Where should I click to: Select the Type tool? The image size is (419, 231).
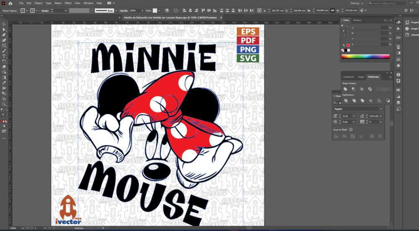(4, 56)
